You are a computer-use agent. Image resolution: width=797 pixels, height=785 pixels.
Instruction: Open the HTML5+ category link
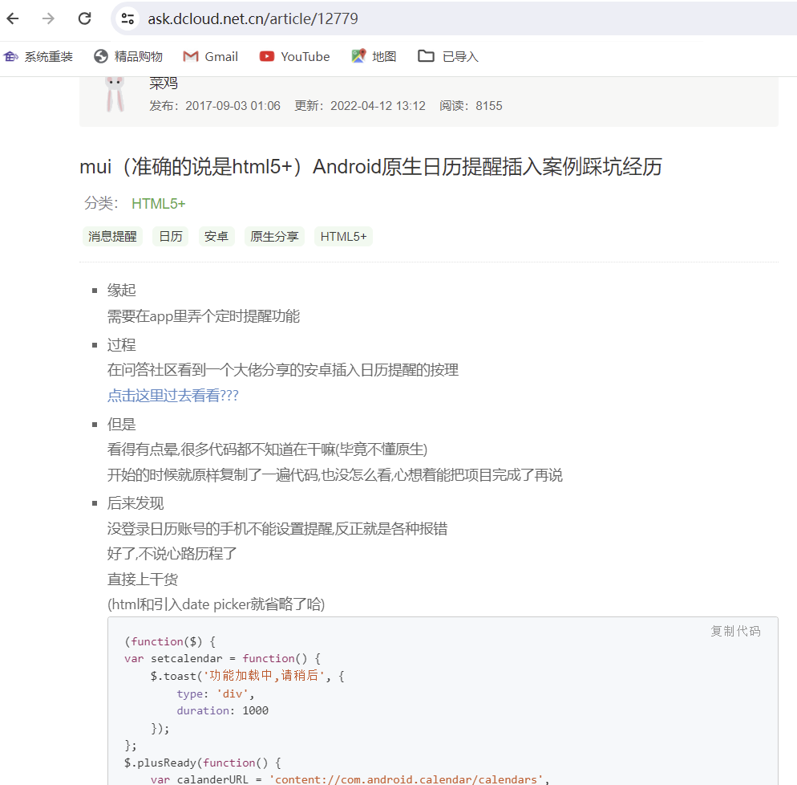tap(158, 203)
